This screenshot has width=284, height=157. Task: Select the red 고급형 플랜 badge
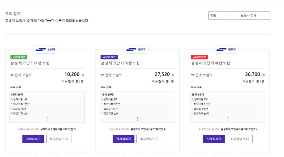(199, 57)
